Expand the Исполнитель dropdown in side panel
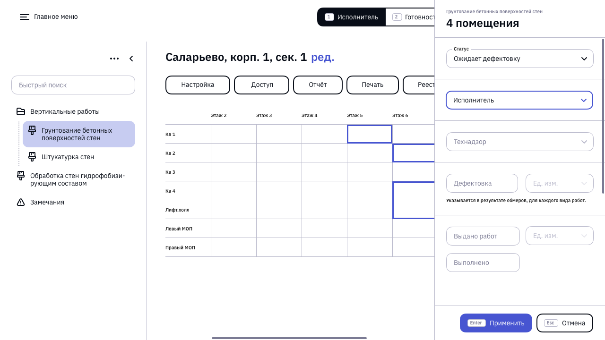The height and width of the screenshot is (340, 605). (519, 100)
